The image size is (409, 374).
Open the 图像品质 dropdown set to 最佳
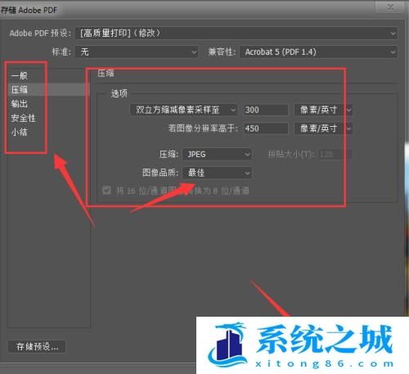pyautogui.click(x=218, y=173)
